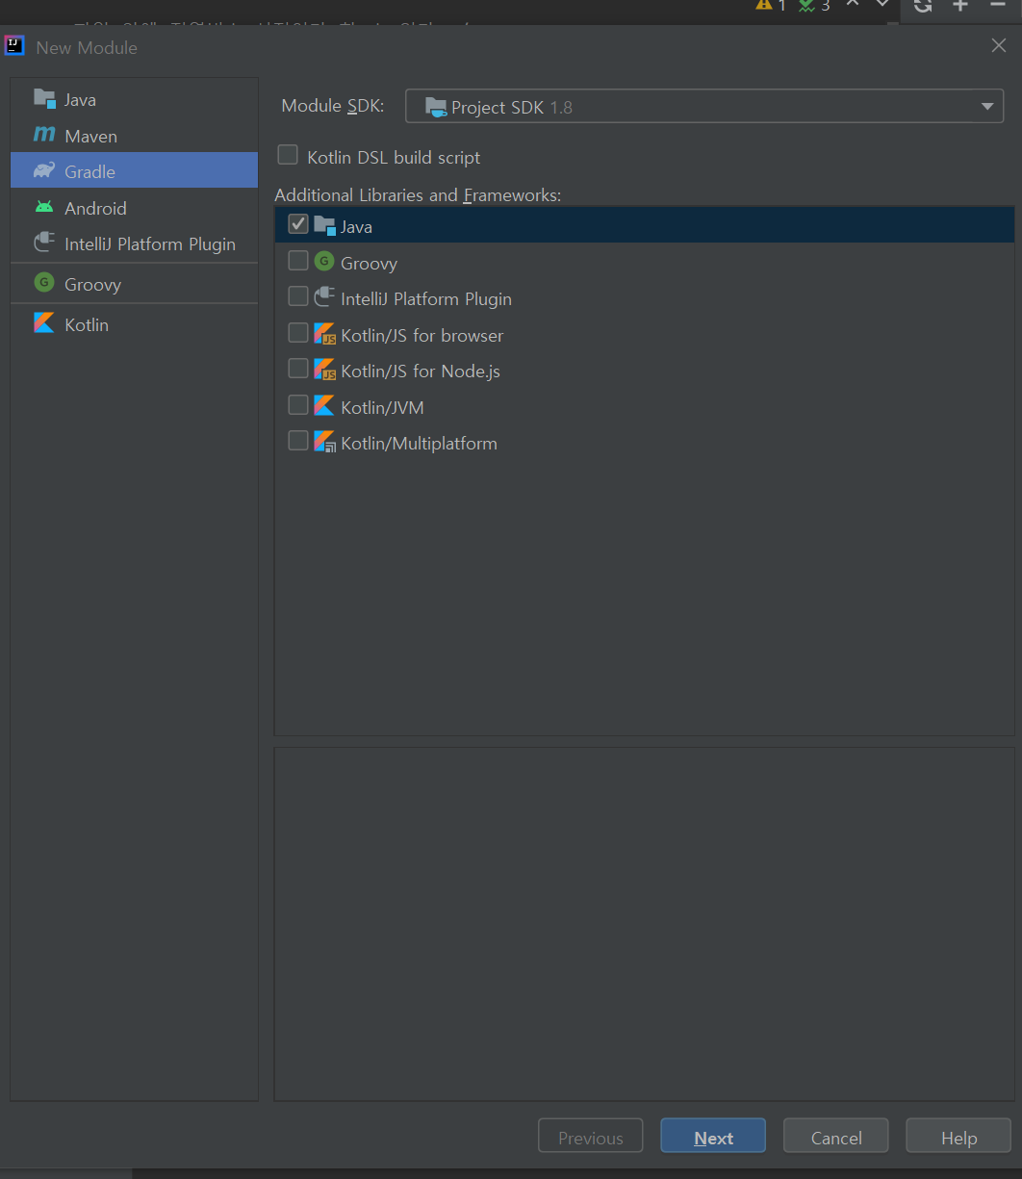Click the Project SDK folder icon
This screenshot has height=1179, width=1022.
click(436, 107)
